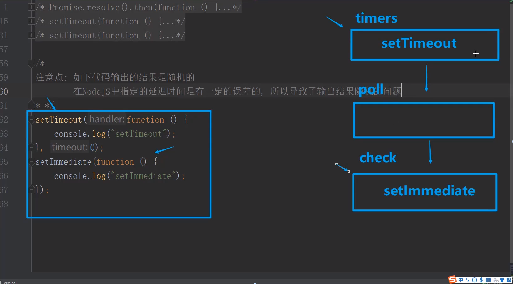Click the closing '});' on line 67
Image resolution: width=513 pixels, height=284 pixels.
tap(42, 189)
